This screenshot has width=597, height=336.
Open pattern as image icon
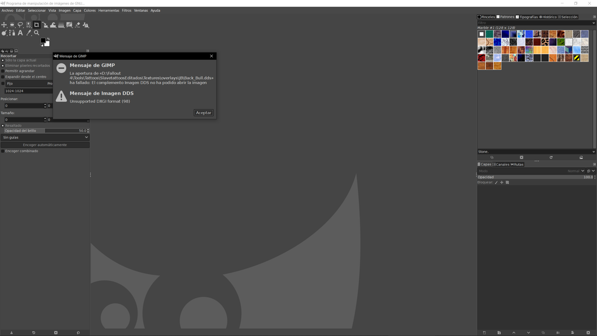click(x=581, y=157)
